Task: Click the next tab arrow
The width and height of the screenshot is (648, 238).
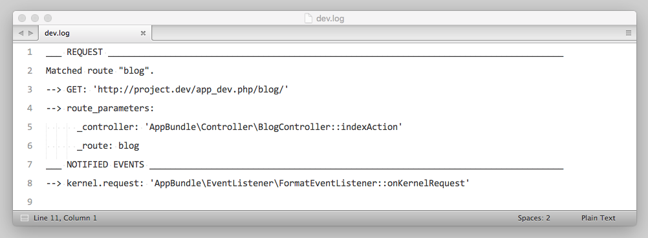Action: (30, 33)
